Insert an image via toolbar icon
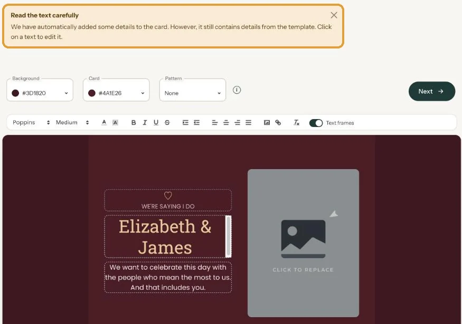Image resolution: width=462 pixels, height=324 pixels. (x=267, y=123)
